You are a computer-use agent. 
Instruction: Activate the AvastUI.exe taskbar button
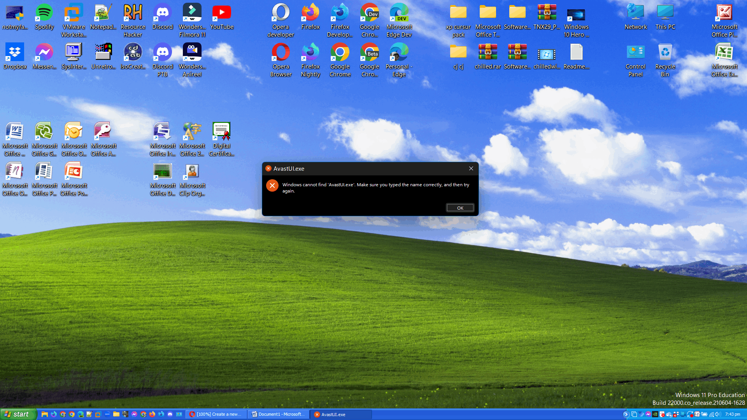coord(341,414)
